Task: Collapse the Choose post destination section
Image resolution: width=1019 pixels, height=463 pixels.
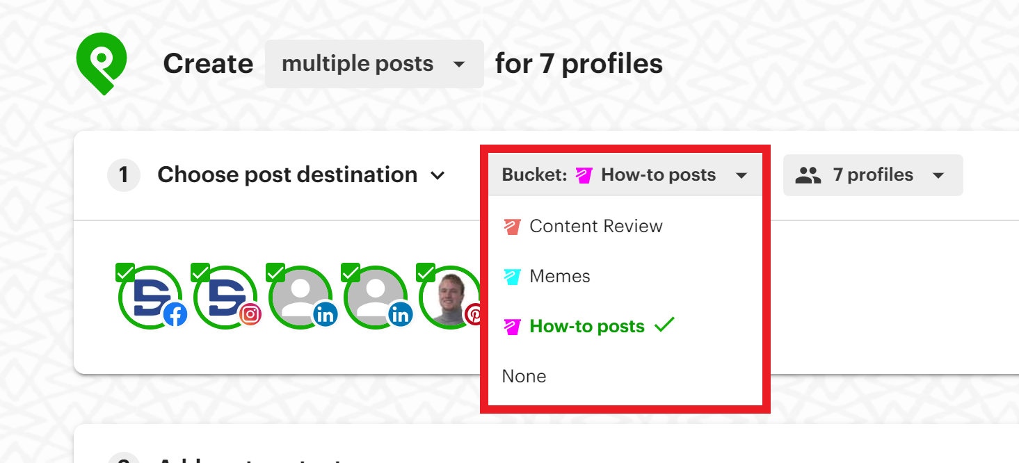Action: pyautogui.click(x=438, y=175)
